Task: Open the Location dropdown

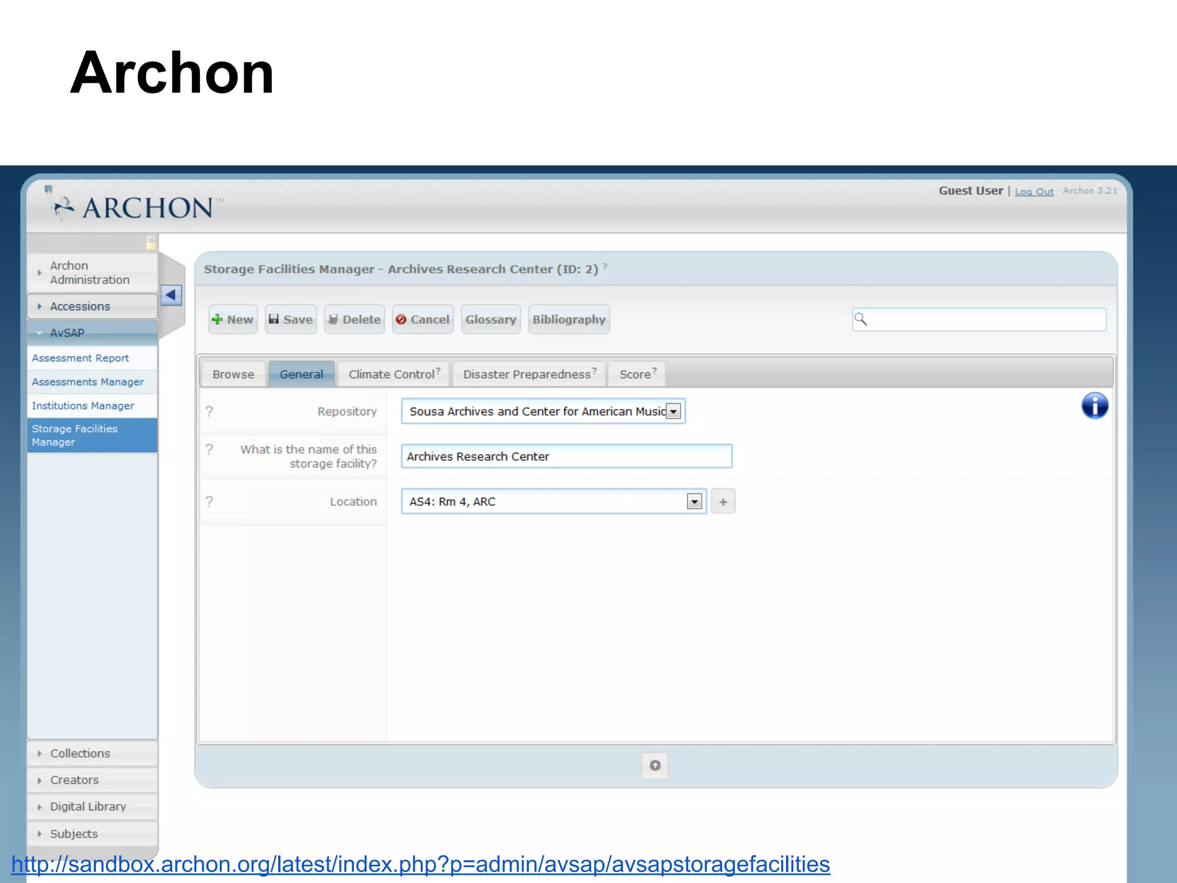Action: pos(554,501)
